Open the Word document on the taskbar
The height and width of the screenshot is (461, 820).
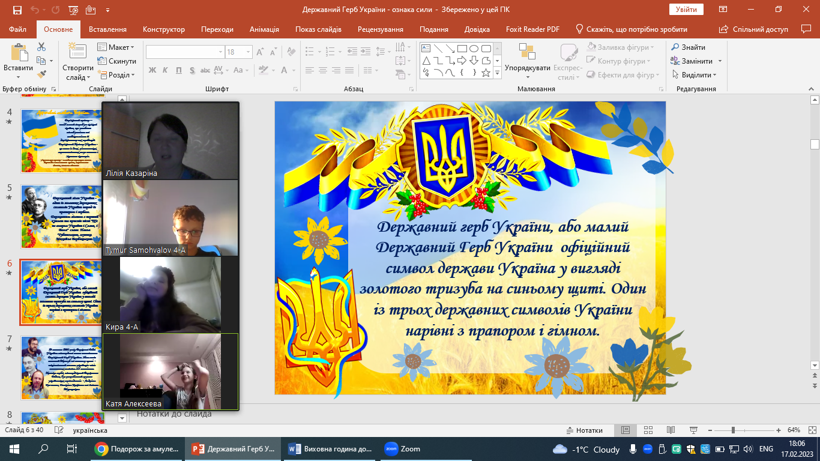tap(330, 449)
